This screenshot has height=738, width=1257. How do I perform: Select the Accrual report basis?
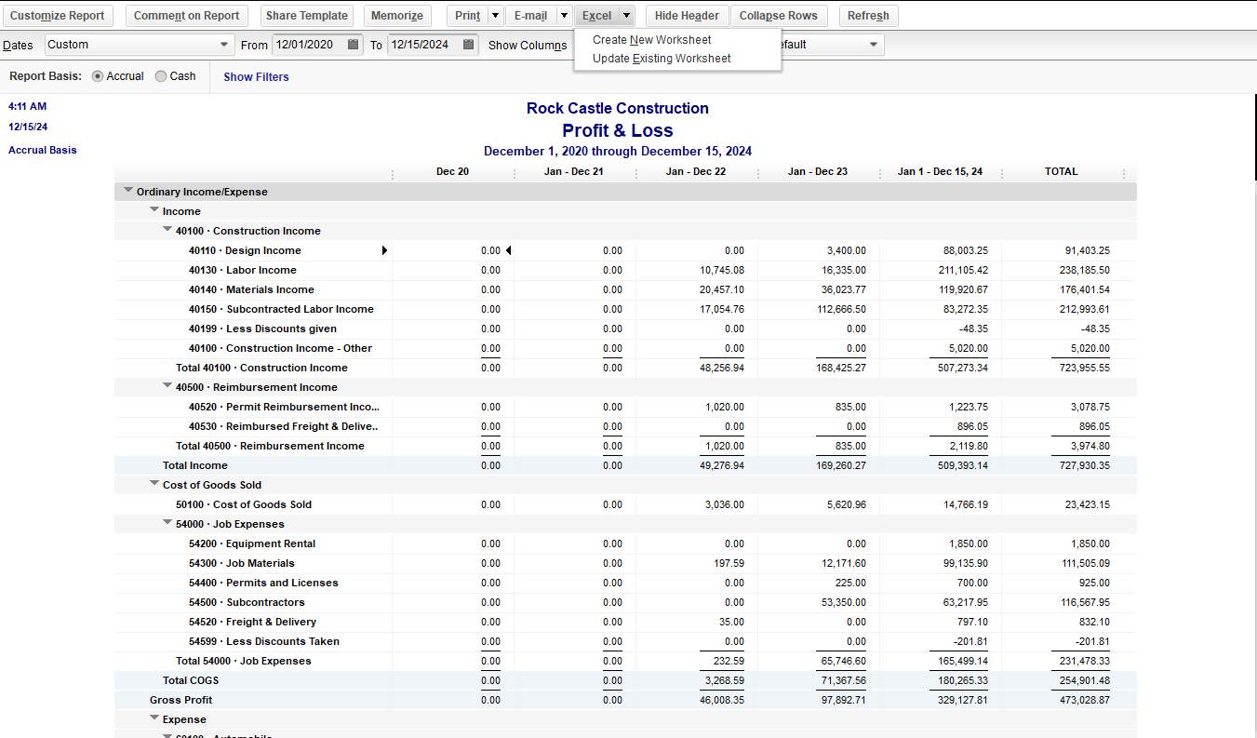(98, 76)
